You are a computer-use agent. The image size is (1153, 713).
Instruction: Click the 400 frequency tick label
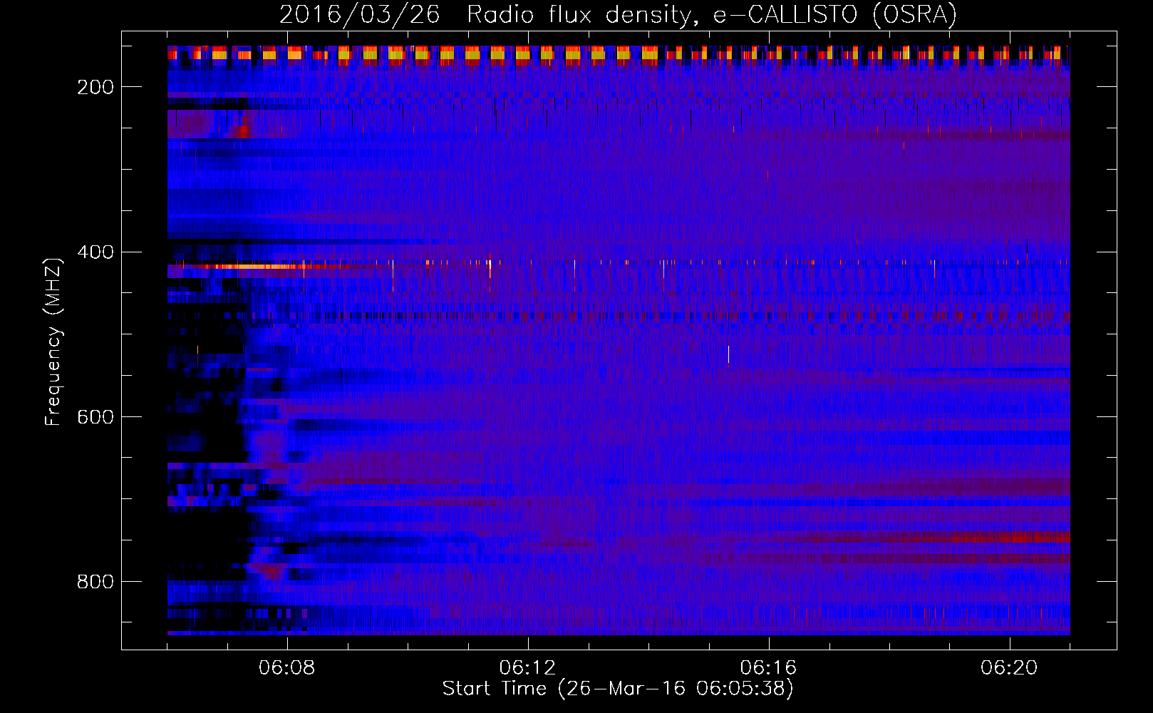pos(95,252)
